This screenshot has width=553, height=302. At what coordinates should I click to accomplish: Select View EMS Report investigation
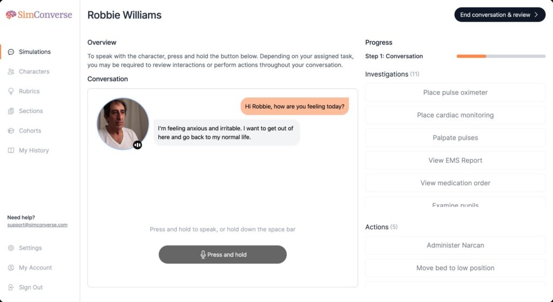tap(455, 160)
